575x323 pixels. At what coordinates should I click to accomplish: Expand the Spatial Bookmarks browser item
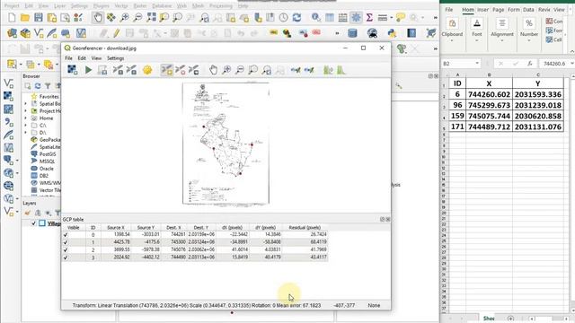point(26,104)
